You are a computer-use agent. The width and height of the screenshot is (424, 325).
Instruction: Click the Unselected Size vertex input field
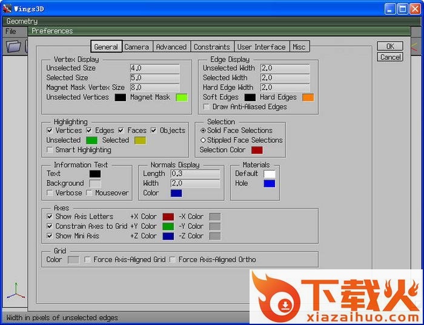[x=155, y=68]
